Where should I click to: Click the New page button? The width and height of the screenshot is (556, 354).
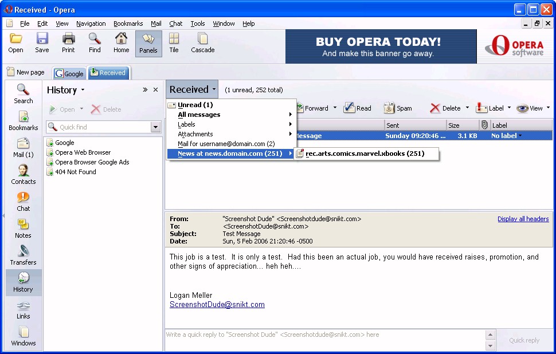(x=26, y=72)
